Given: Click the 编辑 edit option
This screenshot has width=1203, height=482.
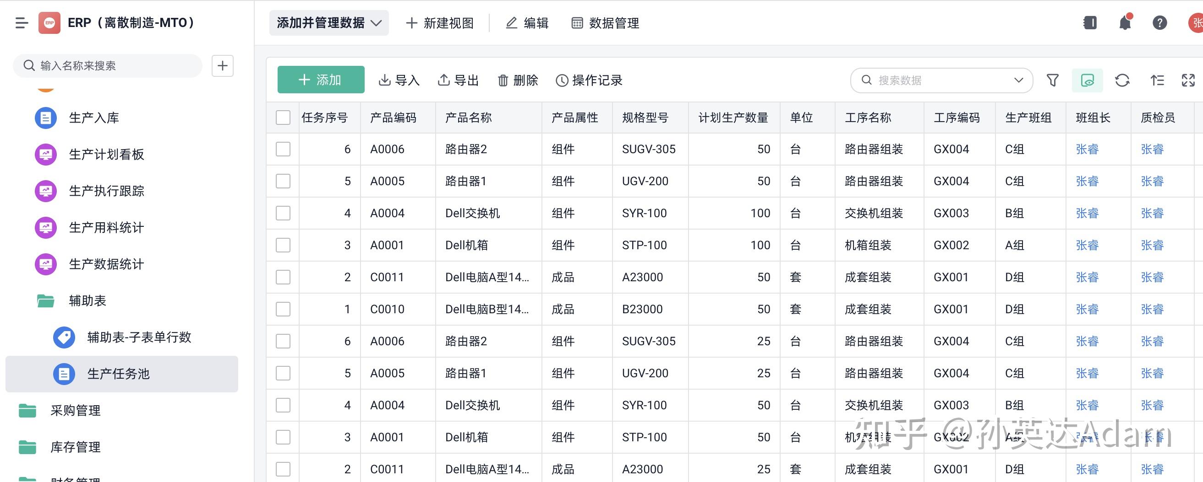Looking at the screenshot, I should click(x=527, y=23).
